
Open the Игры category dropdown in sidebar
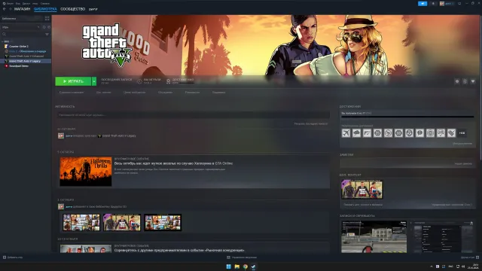pos(21,27)
